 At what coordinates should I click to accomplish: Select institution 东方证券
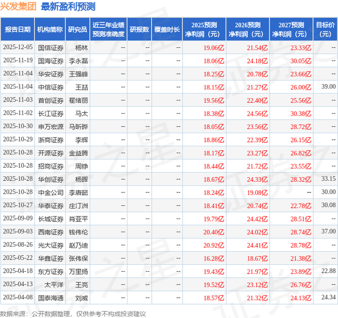click(51, 272)
